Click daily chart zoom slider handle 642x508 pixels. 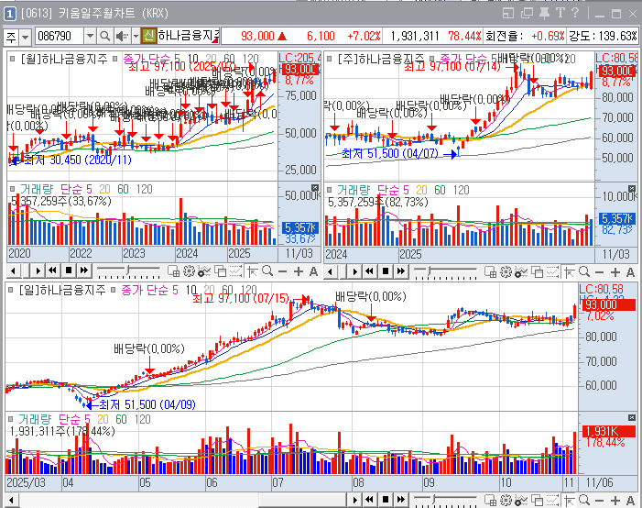[x=434, y=499]
